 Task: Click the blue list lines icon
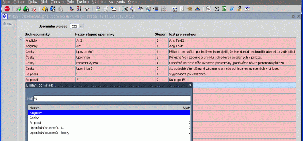tap(156, 9)
